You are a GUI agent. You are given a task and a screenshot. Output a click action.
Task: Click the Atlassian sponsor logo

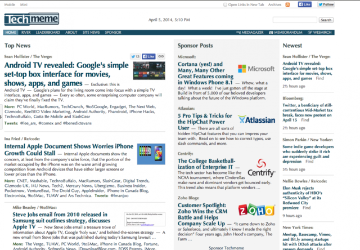click(x=256, y=120)
